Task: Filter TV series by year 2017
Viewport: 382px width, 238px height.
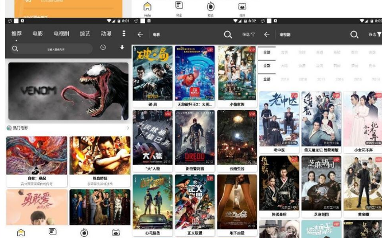Action: coord(321,79)
